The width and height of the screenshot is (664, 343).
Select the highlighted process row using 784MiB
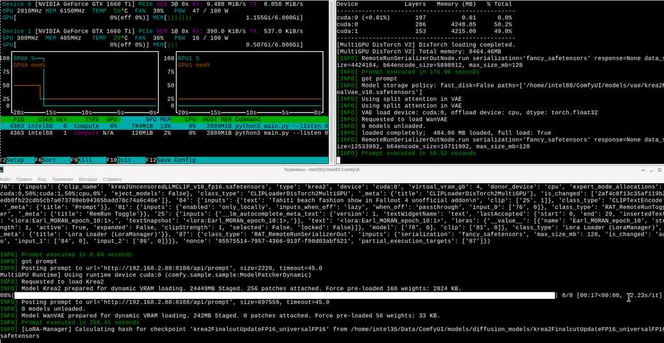pos(164,126)
